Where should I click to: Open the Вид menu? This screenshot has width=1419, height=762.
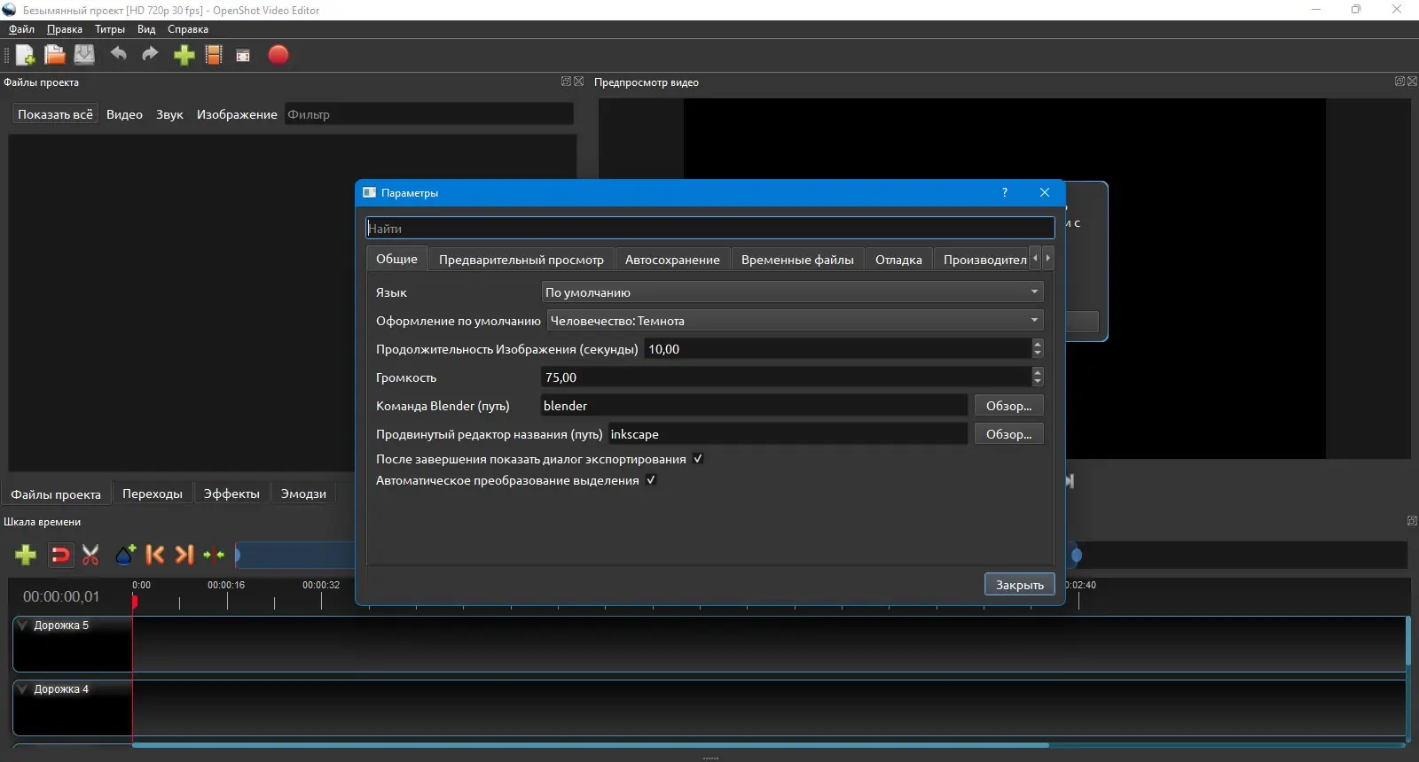[146, 29]
